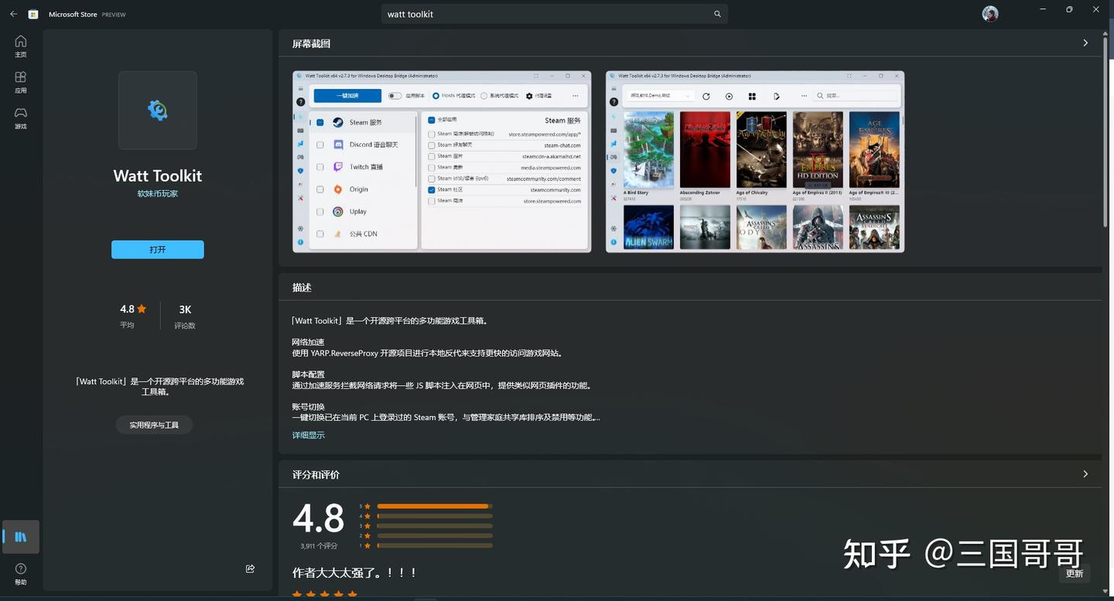The image size is (1114, 601).
Task: Click the large '4.8' rating score
Action: (318, 518)
